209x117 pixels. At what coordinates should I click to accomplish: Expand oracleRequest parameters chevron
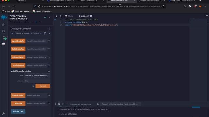(49, 65)
